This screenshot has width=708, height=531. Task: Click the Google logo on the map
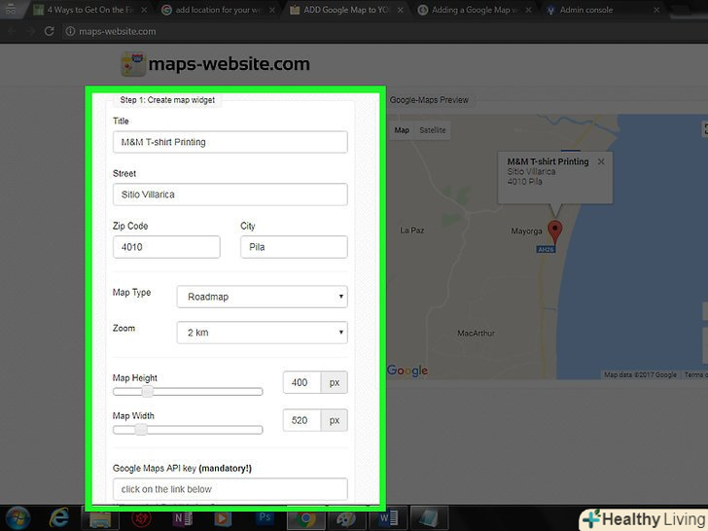407,371
